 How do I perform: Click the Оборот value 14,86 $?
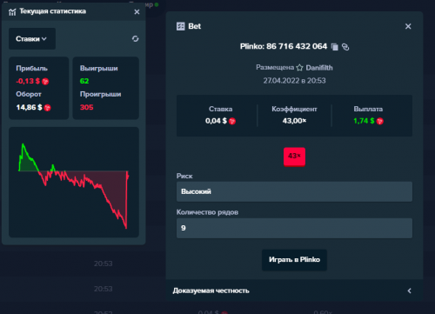(x=29, y=108)
